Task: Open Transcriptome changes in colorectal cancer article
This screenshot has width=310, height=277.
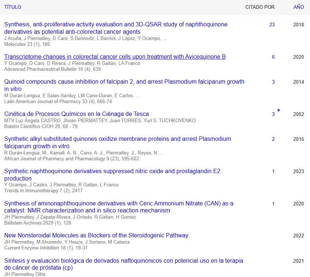Action: click(x=115, y=57)
